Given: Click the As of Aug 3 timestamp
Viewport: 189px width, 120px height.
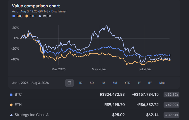Looking at the screenshot, I should (30, 11).
